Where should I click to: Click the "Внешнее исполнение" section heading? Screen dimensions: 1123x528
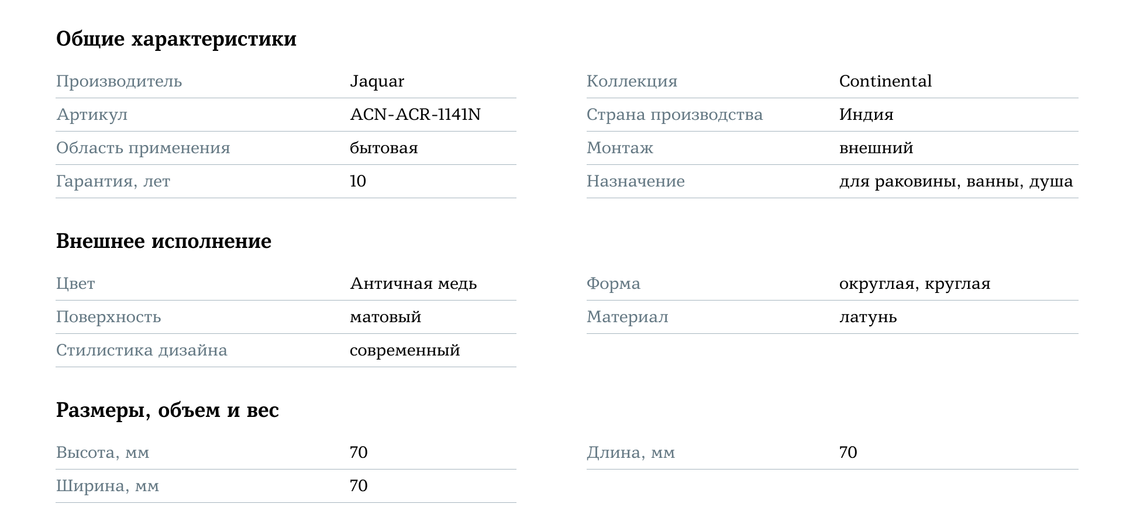(164, 241)
